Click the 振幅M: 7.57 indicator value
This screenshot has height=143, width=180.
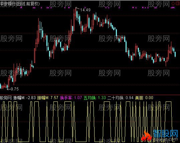[x=48, y=98]
